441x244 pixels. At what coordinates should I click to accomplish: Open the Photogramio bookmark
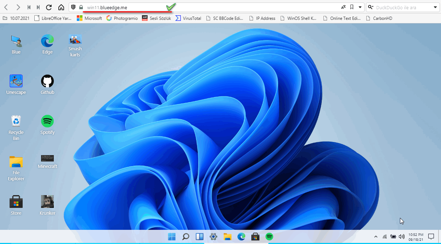122,18
